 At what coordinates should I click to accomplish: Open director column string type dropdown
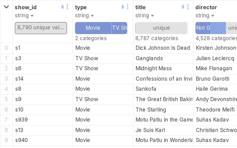click(x=213, y=16)
